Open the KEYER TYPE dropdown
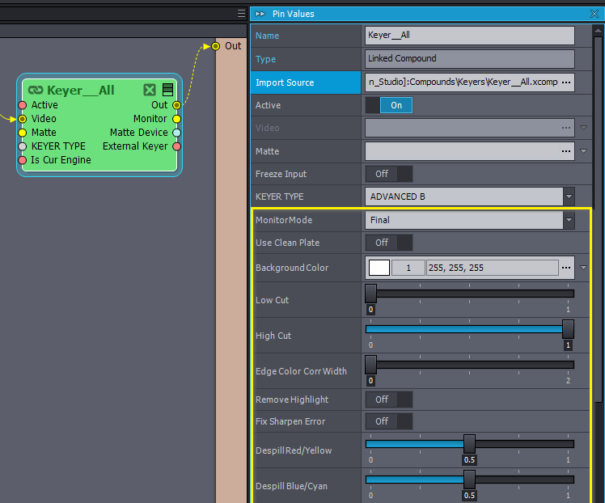Viewport: 605px width, 503px height. (x=569, y=197)
